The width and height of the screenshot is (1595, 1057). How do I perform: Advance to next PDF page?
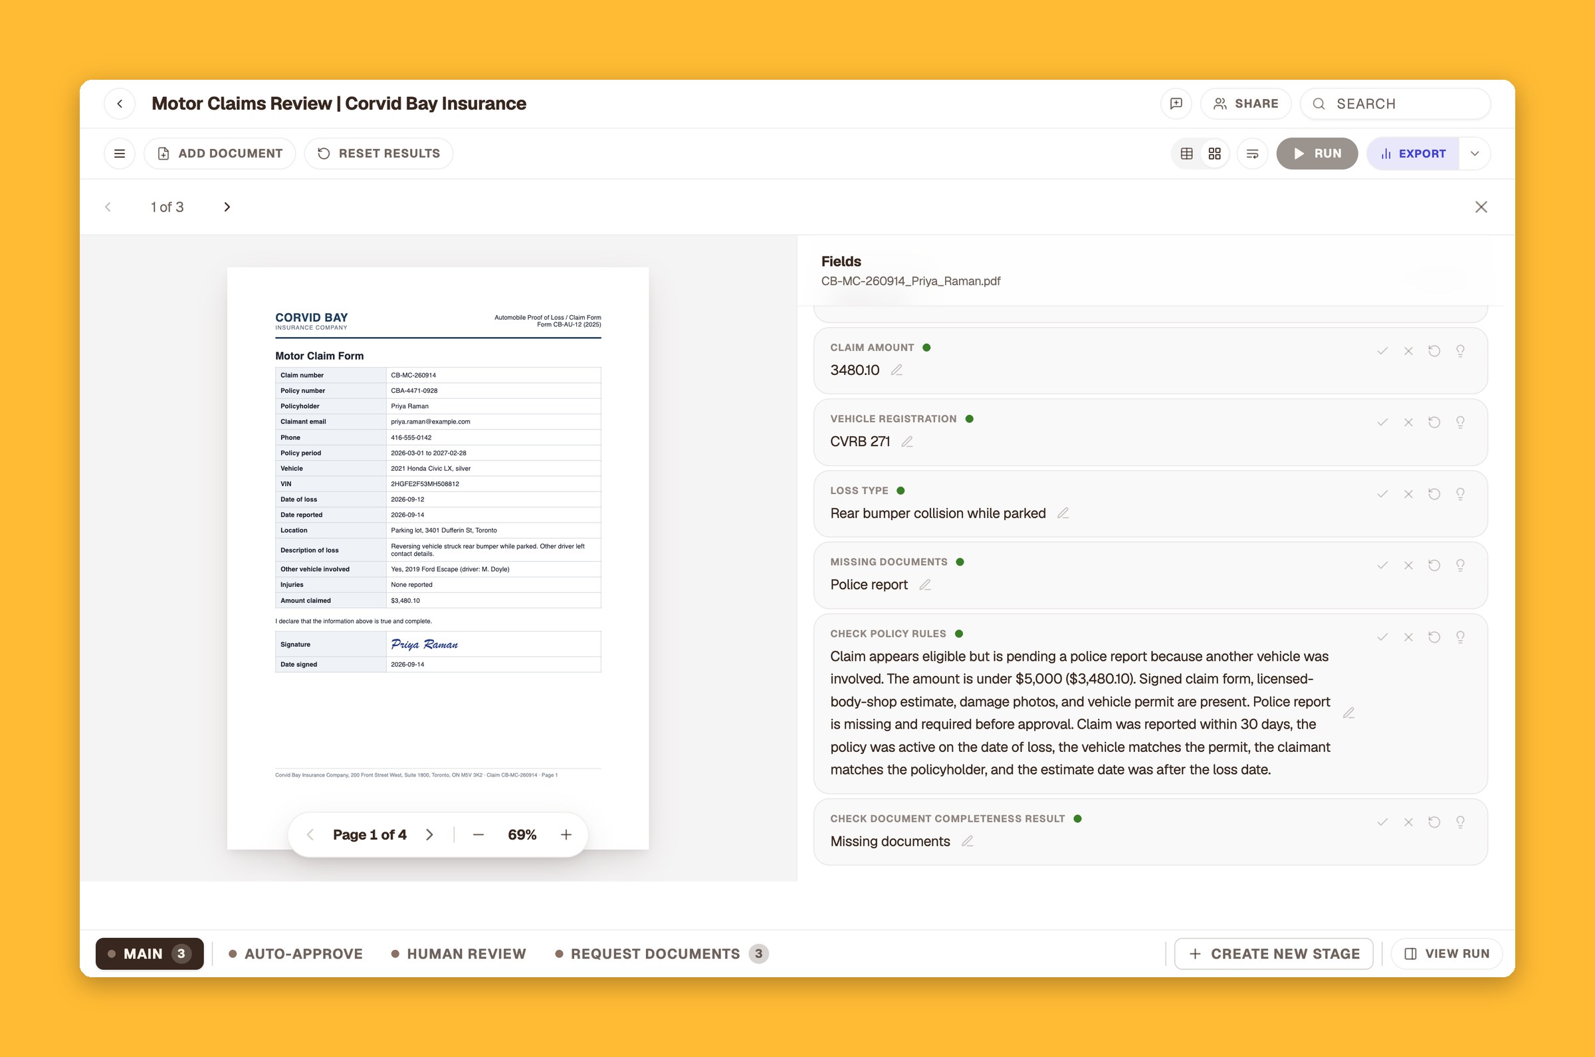point(429,834)
